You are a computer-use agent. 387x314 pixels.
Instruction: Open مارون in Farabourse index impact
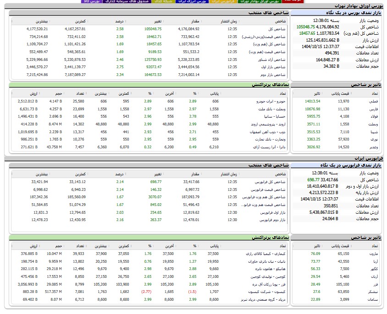click(374, 254)
